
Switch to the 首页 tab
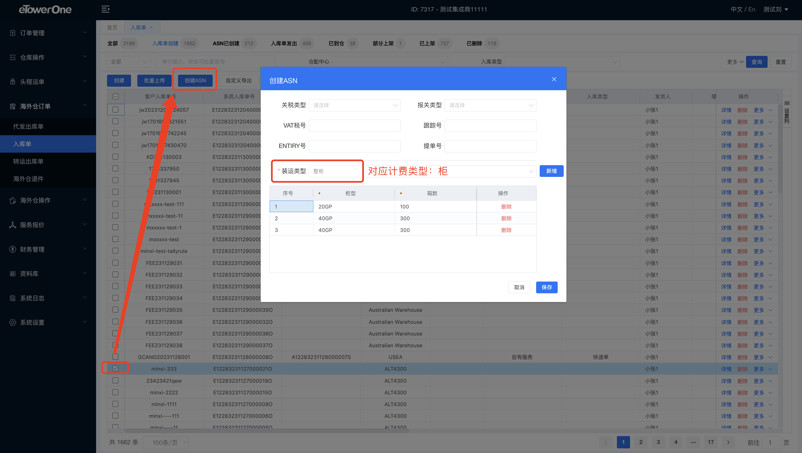[x=112, y=28]
